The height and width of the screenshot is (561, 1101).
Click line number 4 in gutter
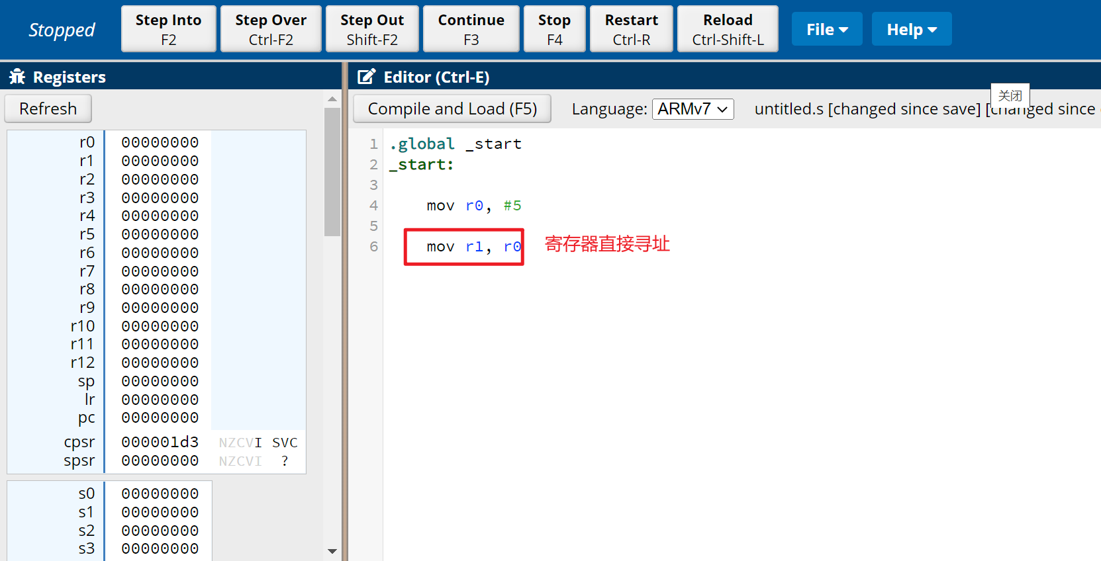tap(373, 206)
